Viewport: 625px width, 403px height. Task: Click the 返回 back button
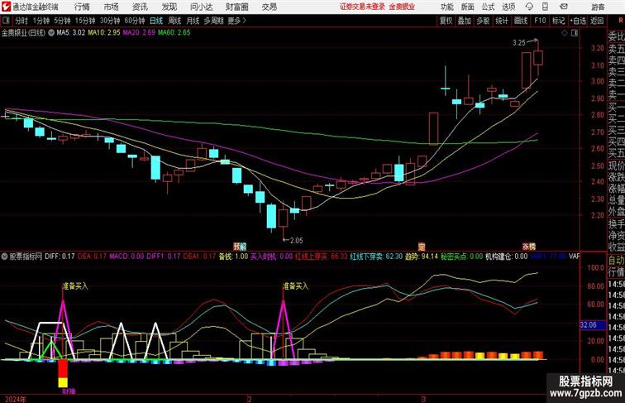click(597, 21)
